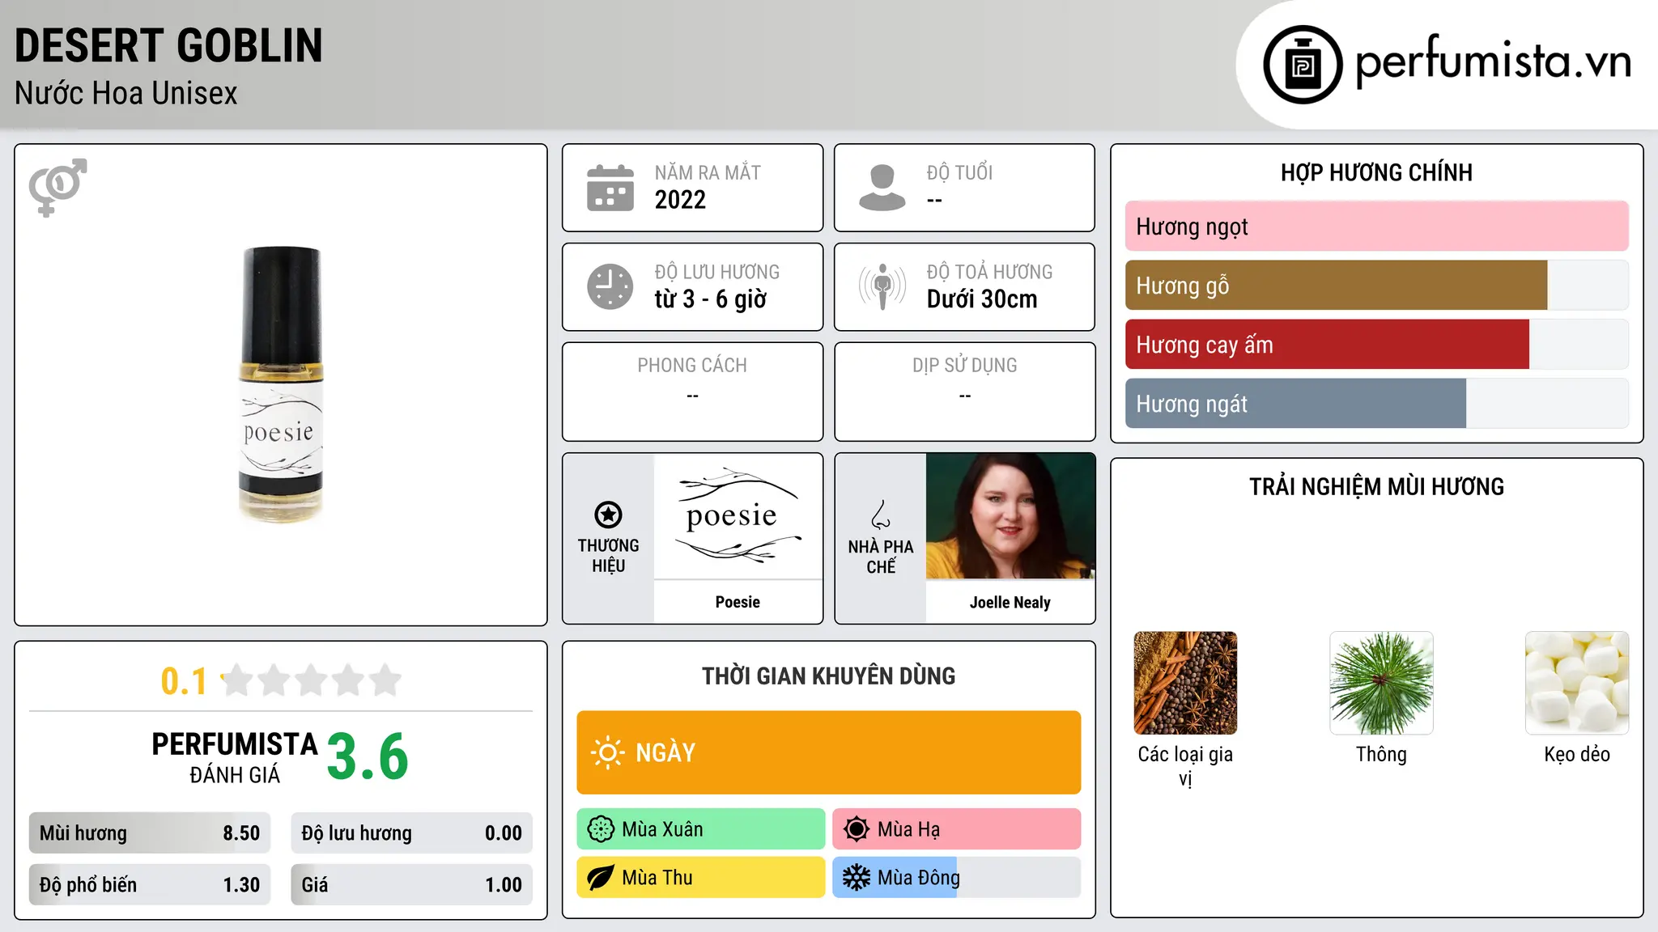Viewport: 1658px width, 932px height.
Task: Click the unisex gender symbol icon
Action: click(58, 188)
